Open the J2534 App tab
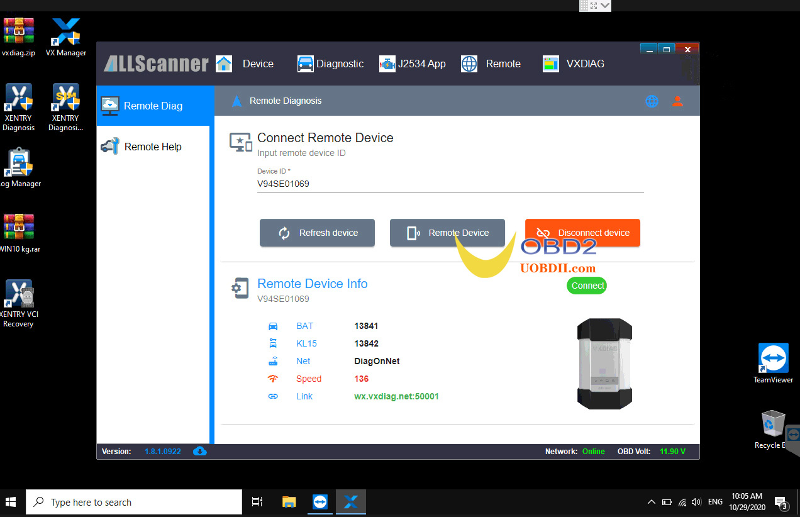Image resolution: width=800 pixels, height=517 pixels. pos(413,64)
